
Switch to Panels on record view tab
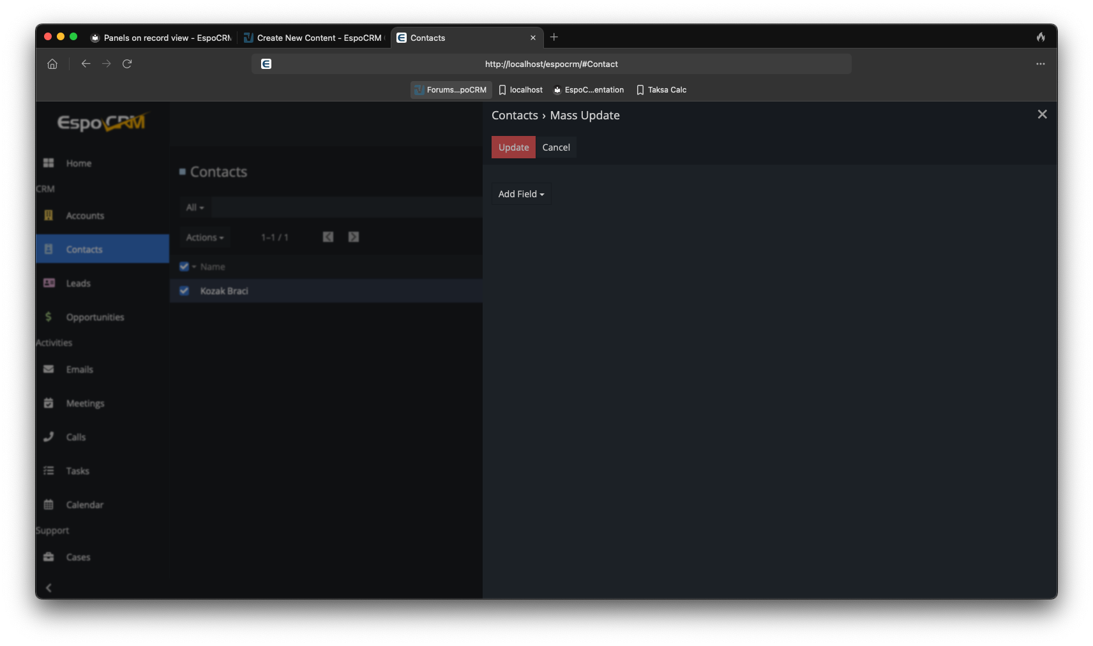point(162,38)
